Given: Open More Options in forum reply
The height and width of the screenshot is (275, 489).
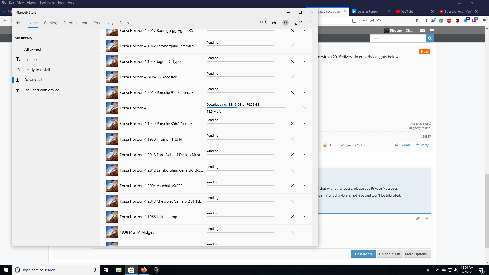Looking at the screenshot, I should 417,254.
